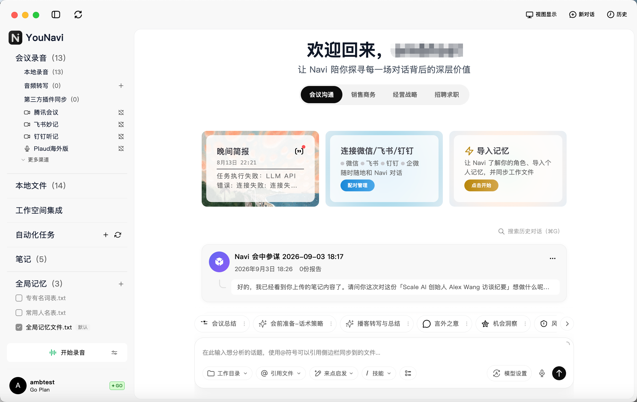The width and height of the screenshot is (637, 402).
Task: Click the 搜索历史对话 search field
Action: coord(529,231)
